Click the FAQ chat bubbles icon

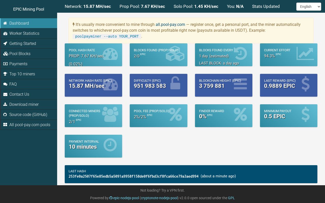pos(5,84)
